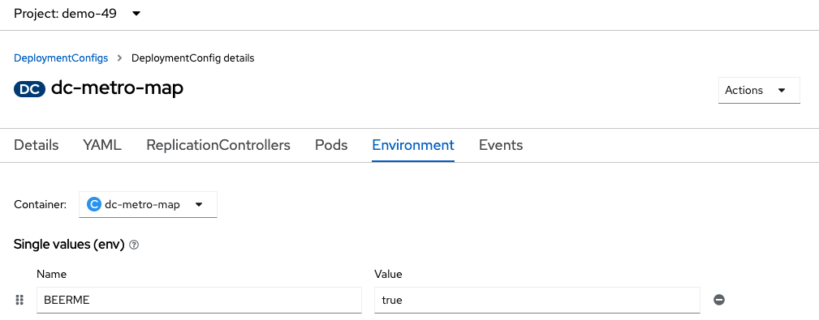Click the BEERME name input field
Screen dimensions: 819x320
199,301
